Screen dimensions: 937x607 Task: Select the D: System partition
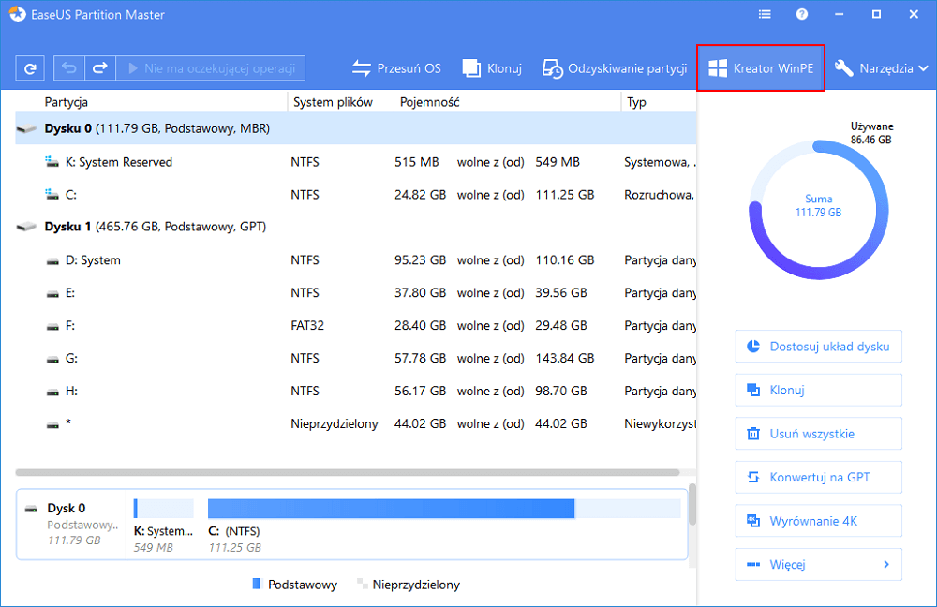coord(355,259)
